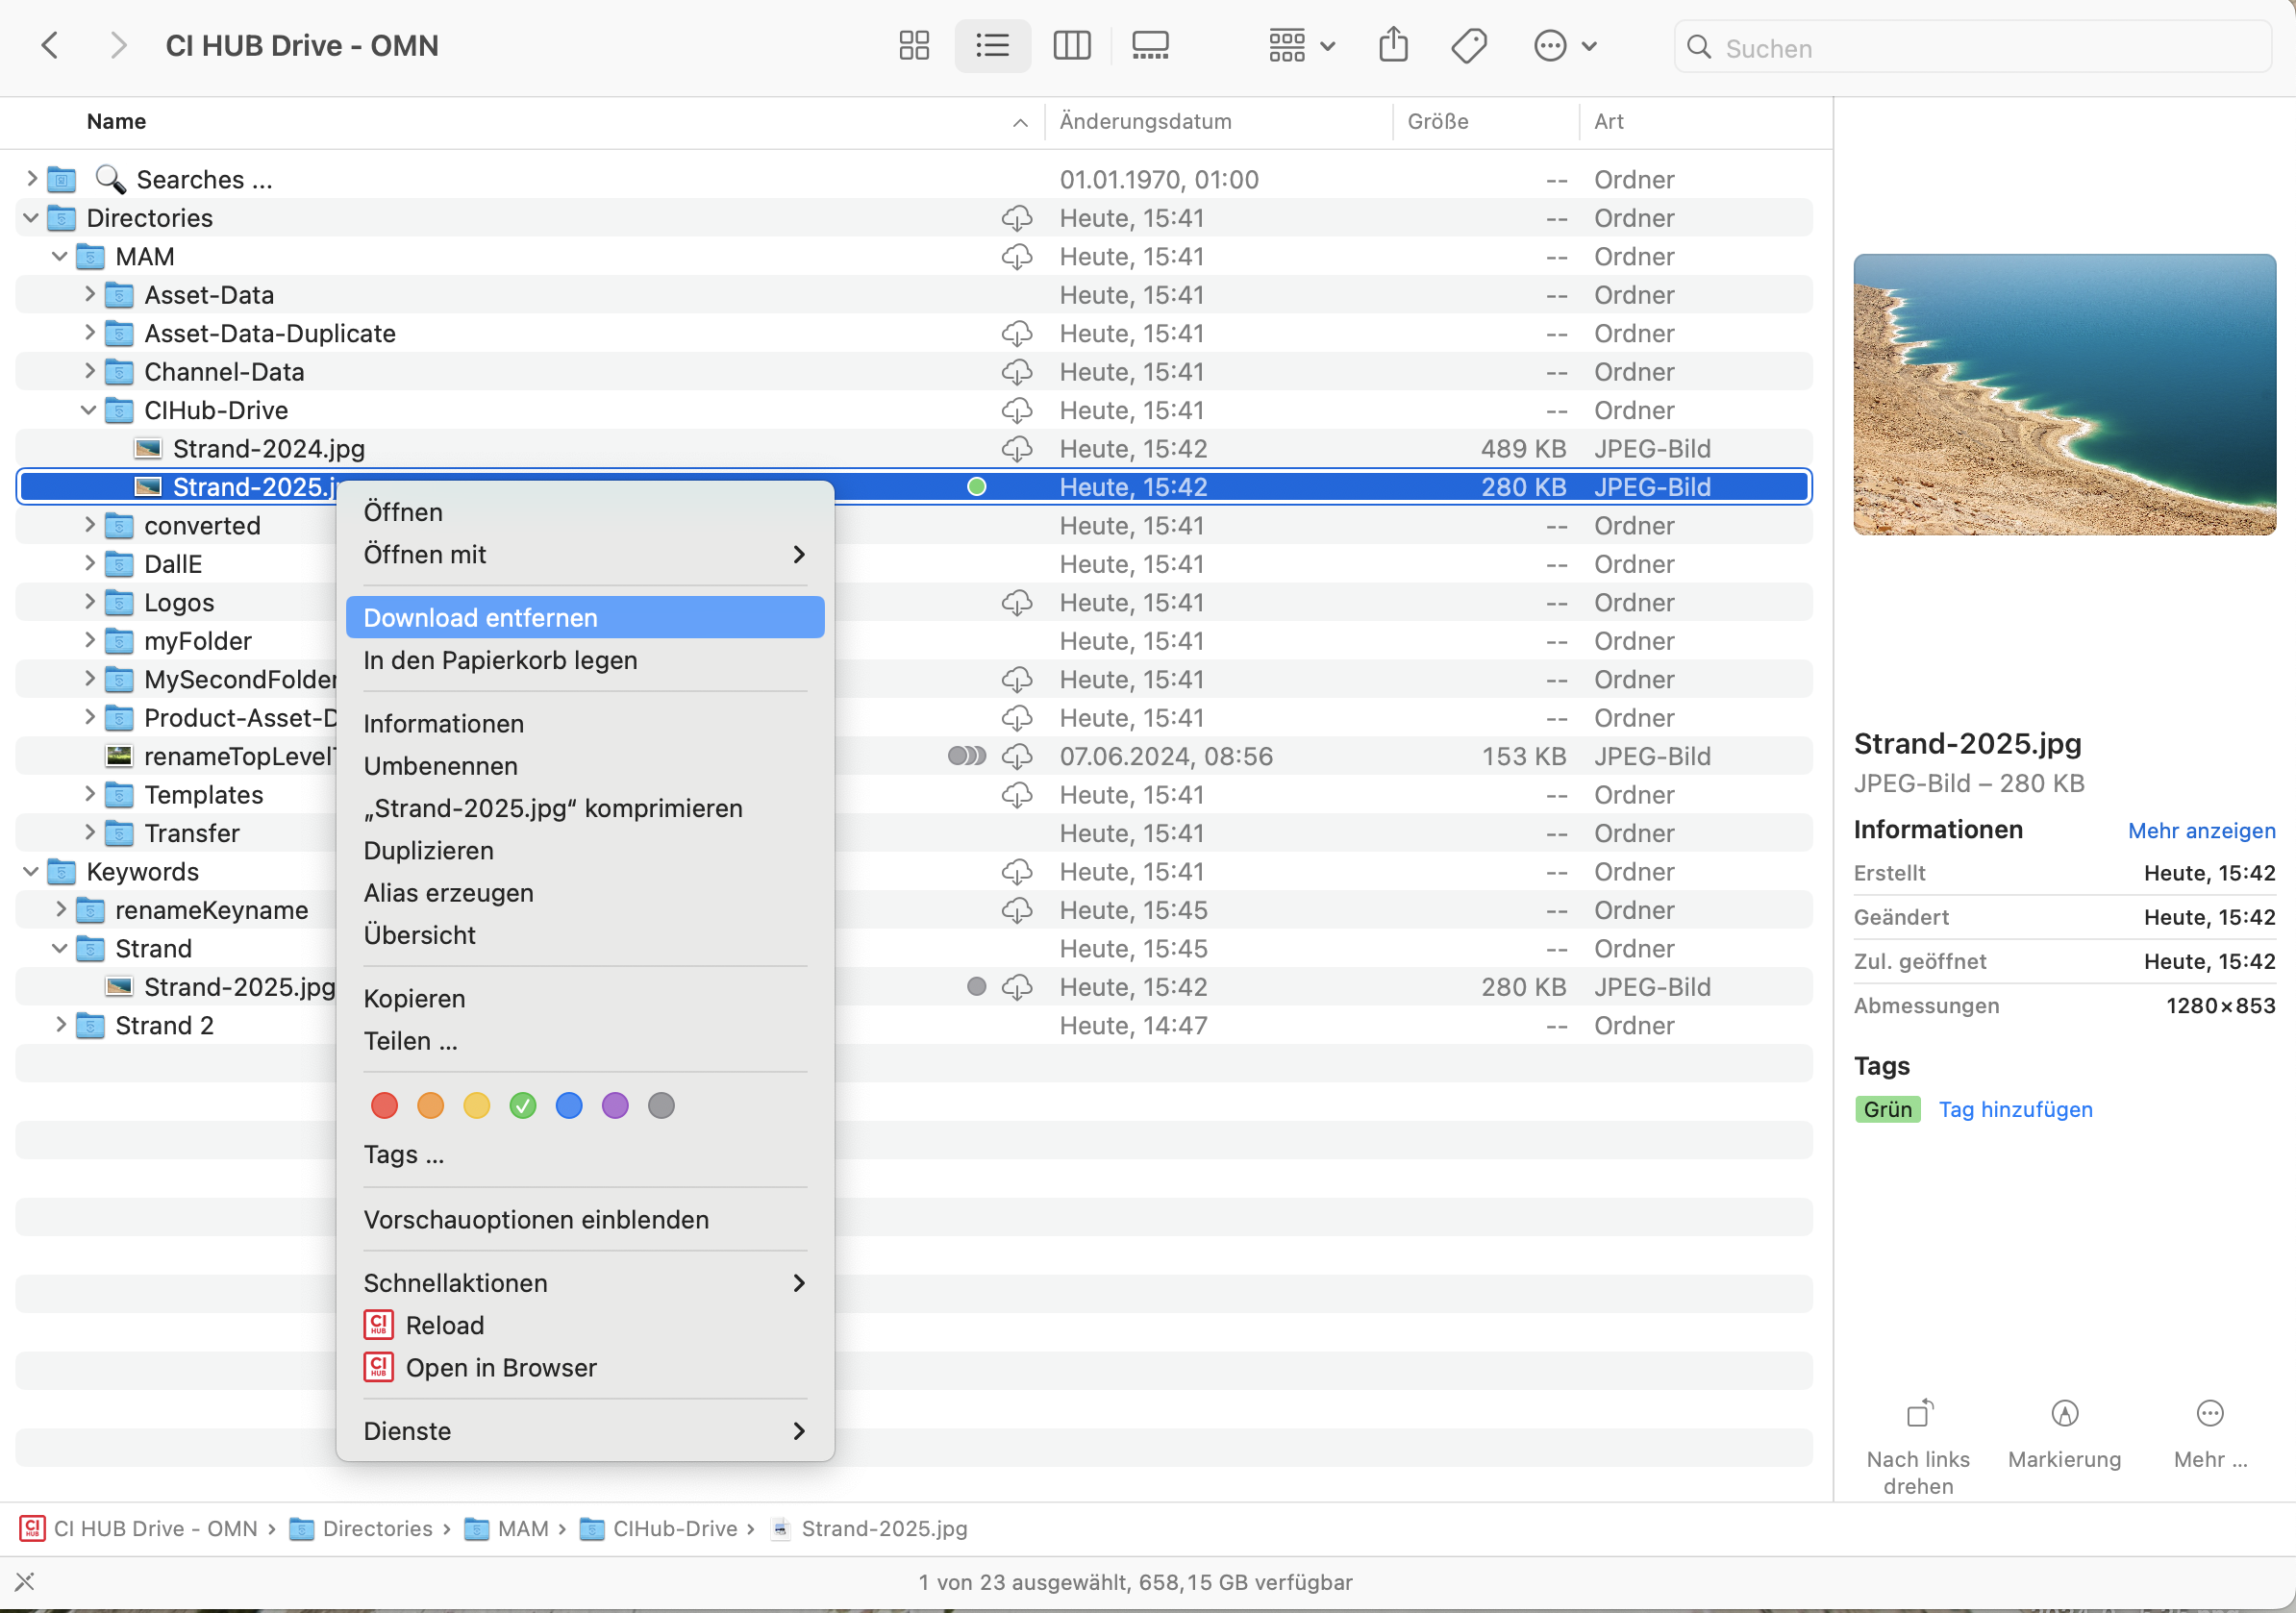This screenshot has height=1613, width=2296.
Task: Select 'In den Papierkorb legen'
Action: click(x=500, y=660)
